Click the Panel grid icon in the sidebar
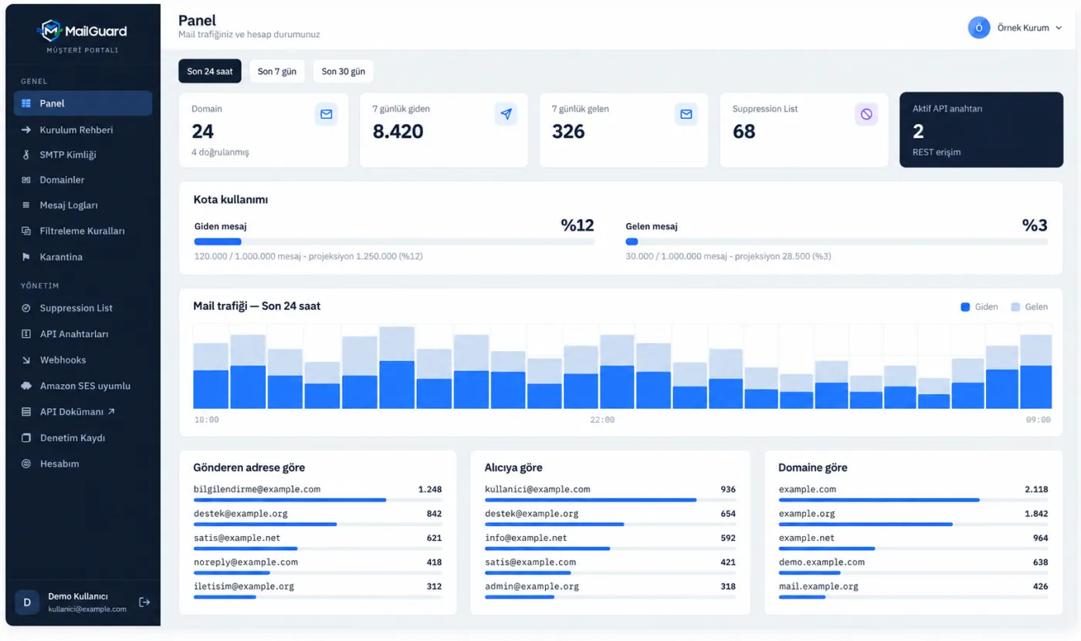This screenshot has height=641, width=1081. click(25, 103)
